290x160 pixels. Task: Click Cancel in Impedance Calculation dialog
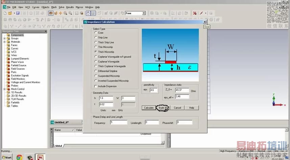click(x=177, y=108)
